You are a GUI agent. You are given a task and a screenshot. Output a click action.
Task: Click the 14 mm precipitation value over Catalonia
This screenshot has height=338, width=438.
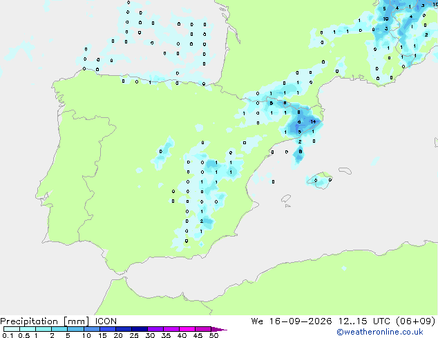coord(313,121)
